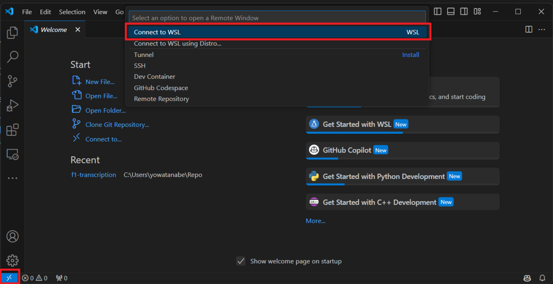Open Customize Layout icon in title bar
Screen dimensions: 553x284
[x=477, y=12]
